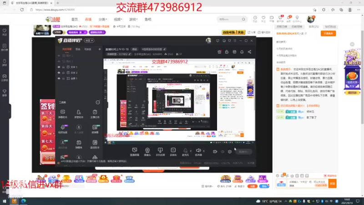Select 文本 2 source row
Viewport: 364px width, 205px height.
(x=79, y=73)
